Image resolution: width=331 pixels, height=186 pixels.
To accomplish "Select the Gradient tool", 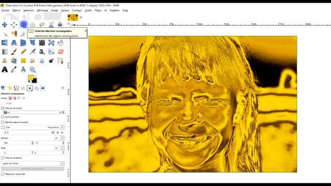I will click(x=5, y=52).
